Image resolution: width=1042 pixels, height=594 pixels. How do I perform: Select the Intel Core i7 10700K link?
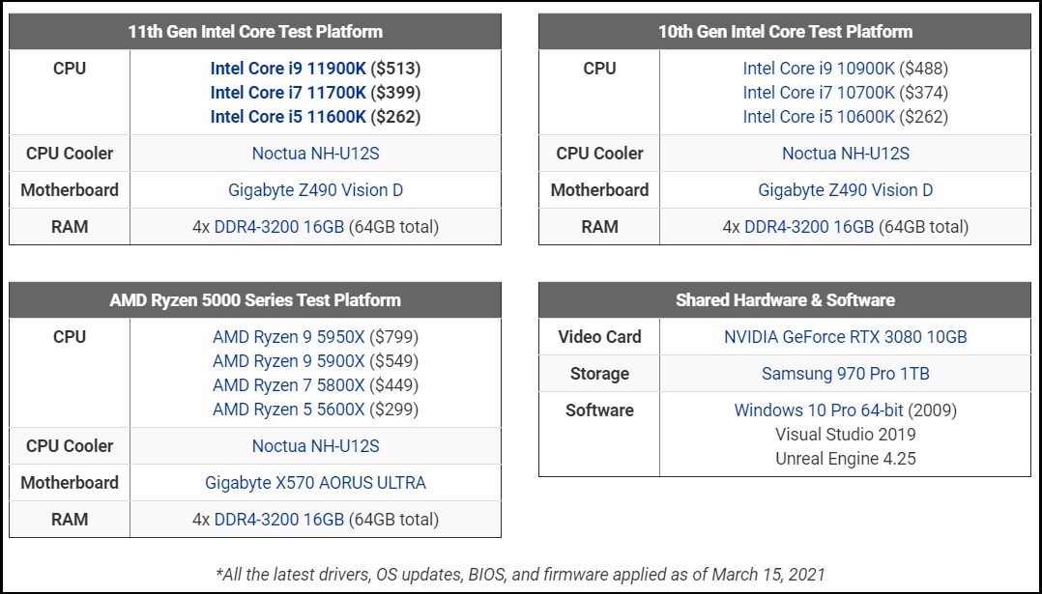[819, 93]
